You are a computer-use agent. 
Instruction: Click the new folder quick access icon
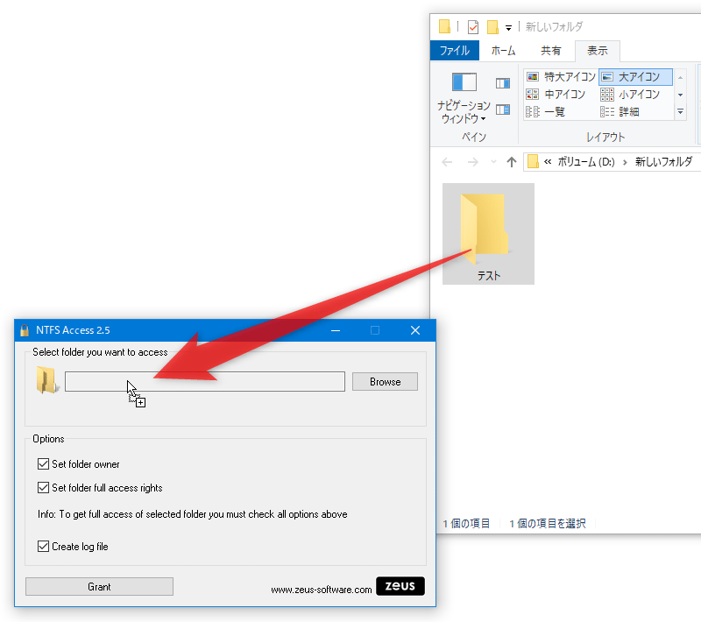492,27
